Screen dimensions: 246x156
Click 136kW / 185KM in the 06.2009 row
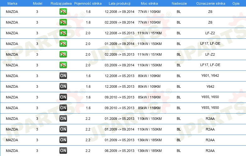tap(149, 151)
